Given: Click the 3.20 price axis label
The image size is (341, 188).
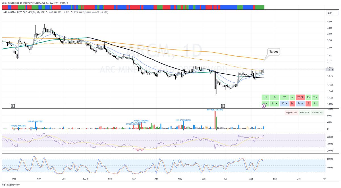Looking at the screenshot, I should click(330, 40).
